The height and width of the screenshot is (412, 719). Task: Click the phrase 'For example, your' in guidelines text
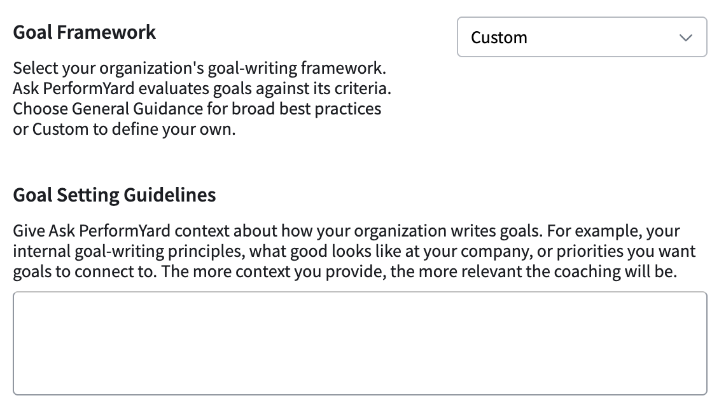[613, 231]
